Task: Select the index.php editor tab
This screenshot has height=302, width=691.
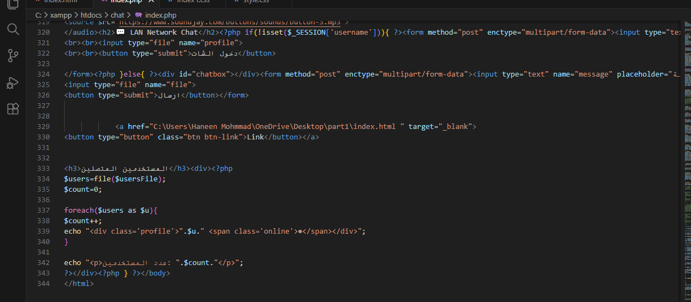Action: (128, 2)
